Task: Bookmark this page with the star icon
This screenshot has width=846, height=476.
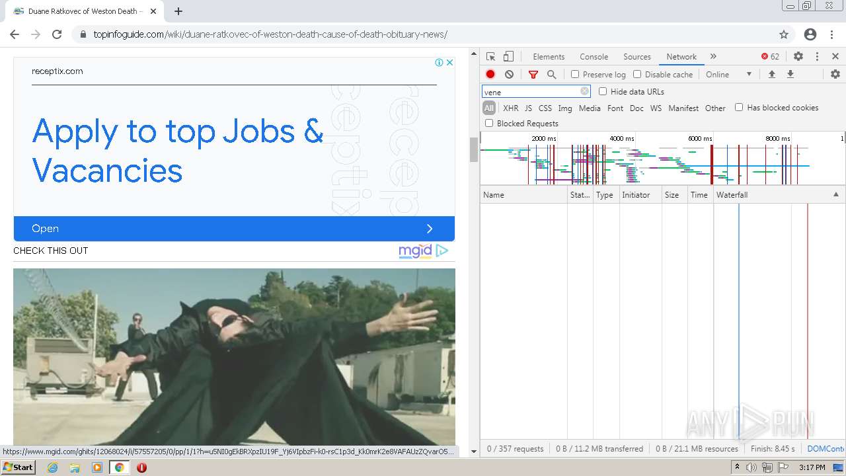Action: coord(784,34)
